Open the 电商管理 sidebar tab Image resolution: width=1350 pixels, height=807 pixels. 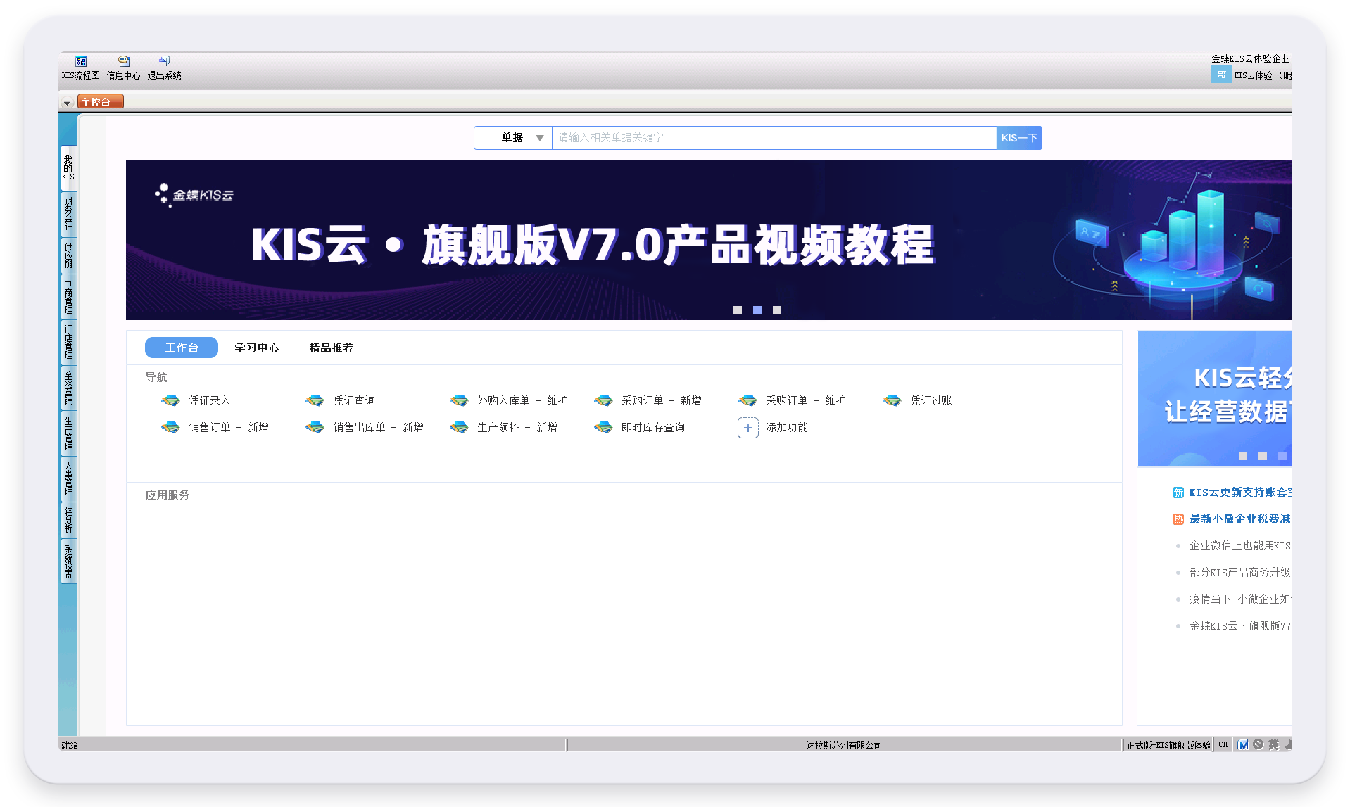68,296
